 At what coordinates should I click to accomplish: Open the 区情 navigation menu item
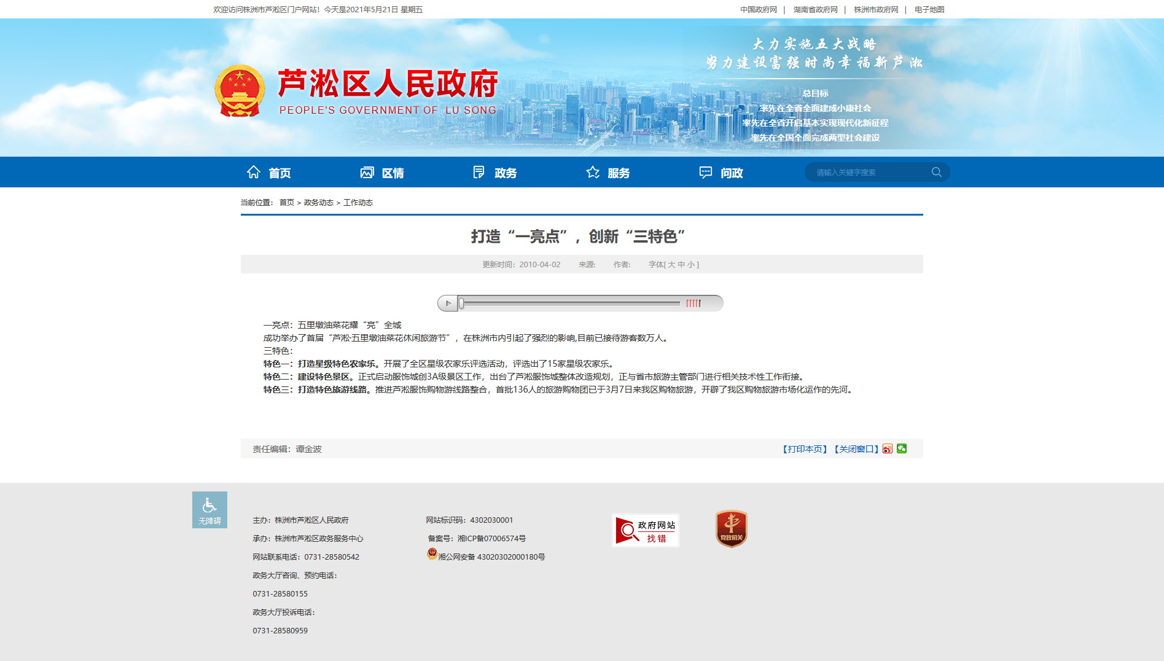point(382,173)
